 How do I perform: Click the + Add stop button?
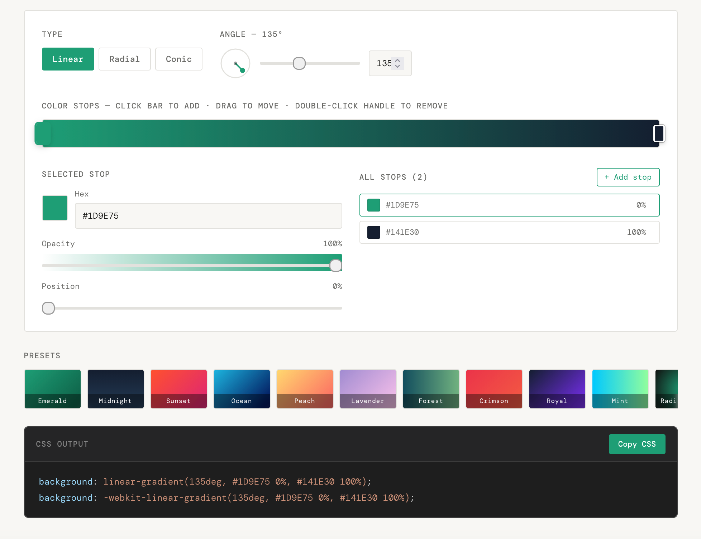628,177
